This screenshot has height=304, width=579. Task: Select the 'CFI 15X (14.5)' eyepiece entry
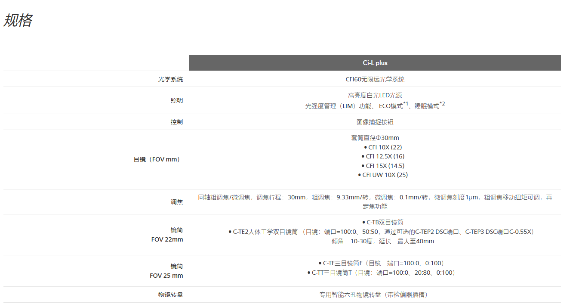point(383,166)
